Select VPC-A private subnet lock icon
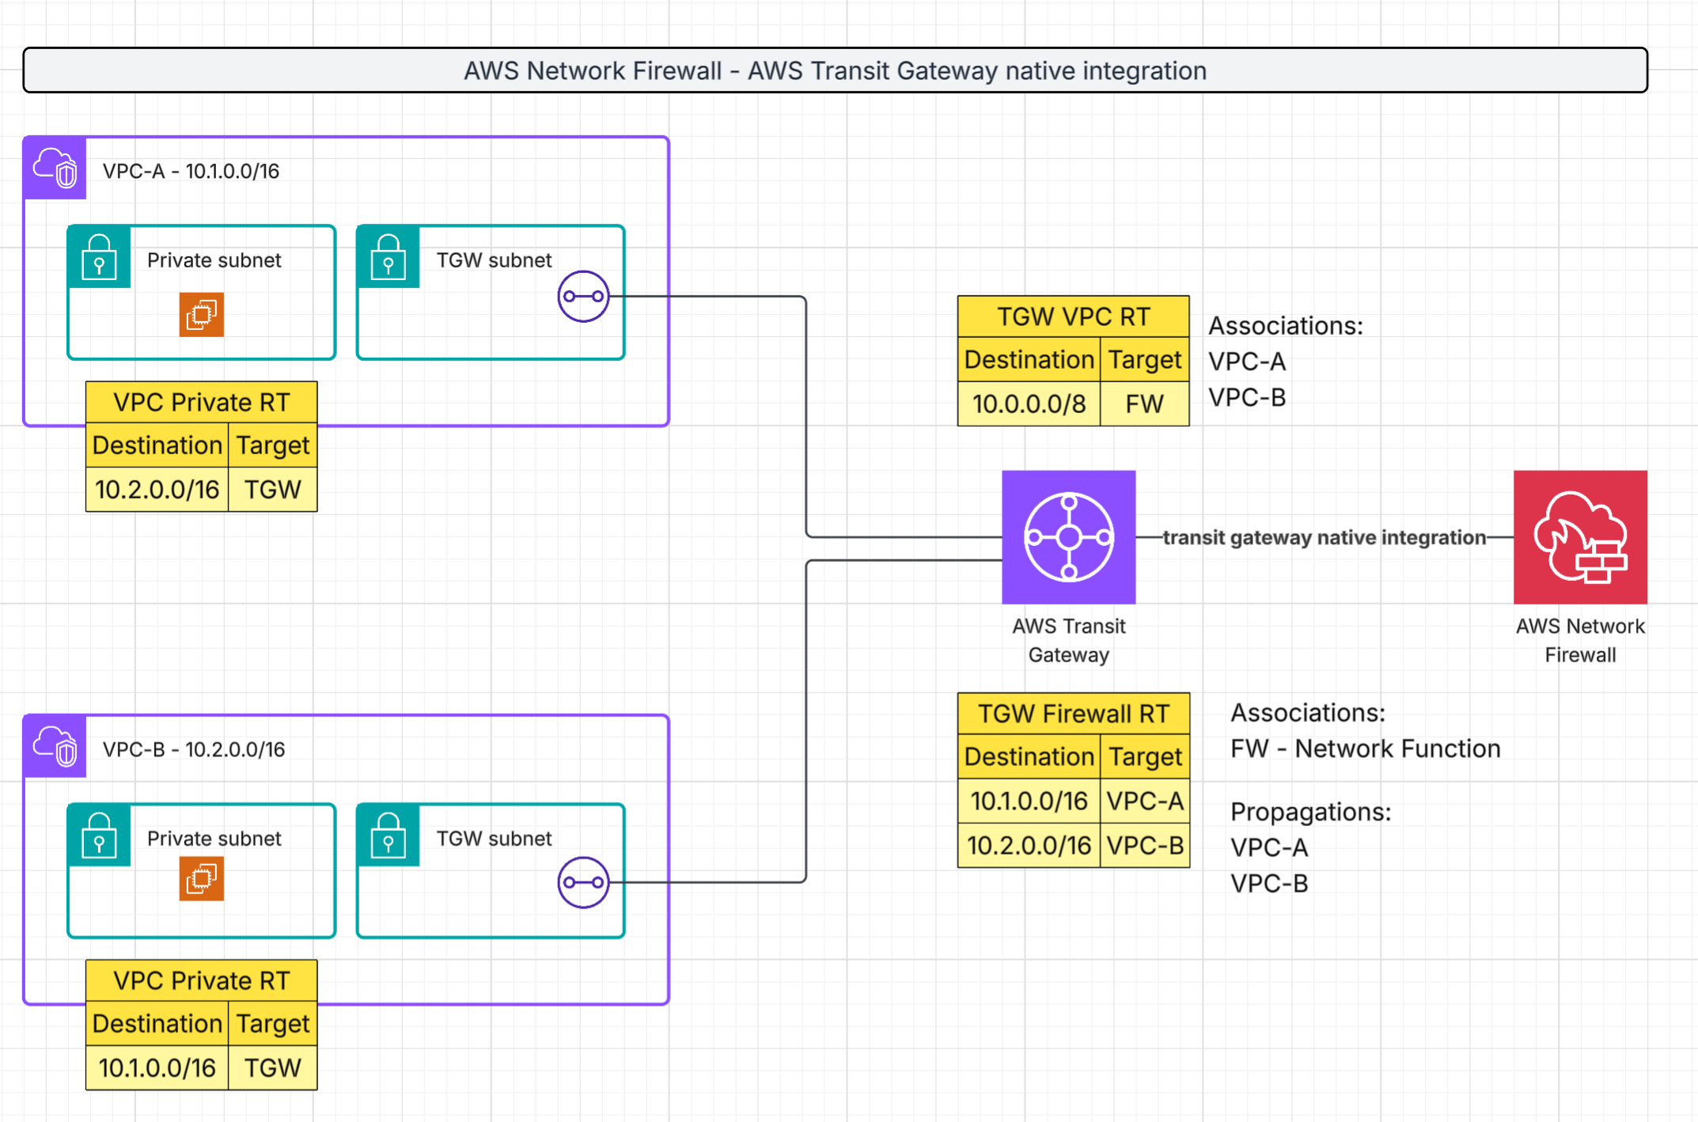1698x1122 pixels. [99, 257]
